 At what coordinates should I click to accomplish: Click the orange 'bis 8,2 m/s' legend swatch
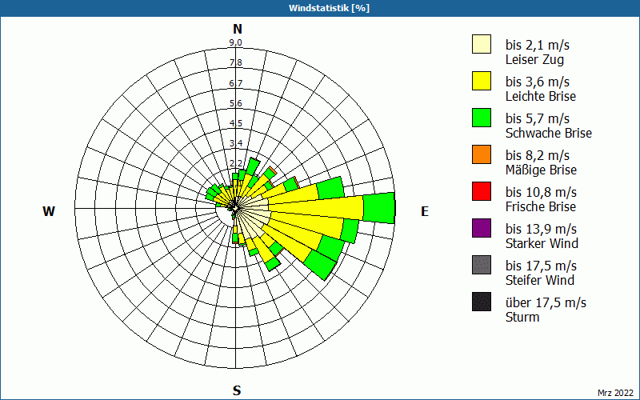[x=482, y=154]
